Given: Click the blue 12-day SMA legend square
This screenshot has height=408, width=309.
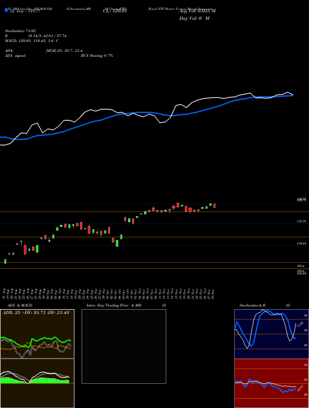Looking at the screenshot, I should (x=6, y=10).
